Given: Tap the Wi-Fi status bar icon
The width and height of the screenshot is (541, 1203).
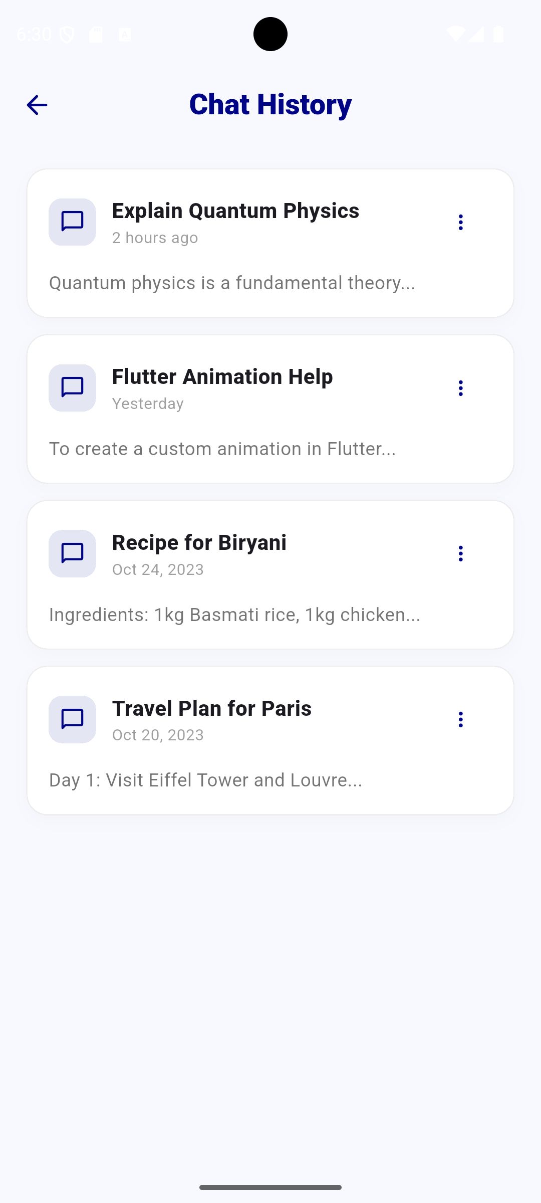Looking at the screenshot, I should click(x=455, y=34).
